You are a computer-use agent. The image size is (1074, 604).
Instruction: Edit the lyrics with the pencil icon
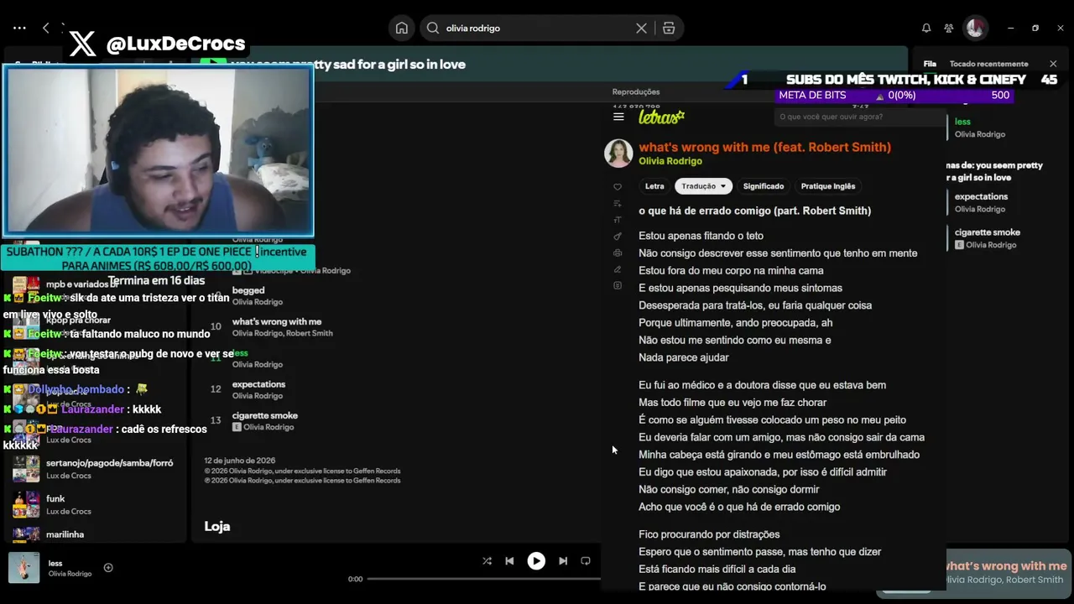click(618, 269)
